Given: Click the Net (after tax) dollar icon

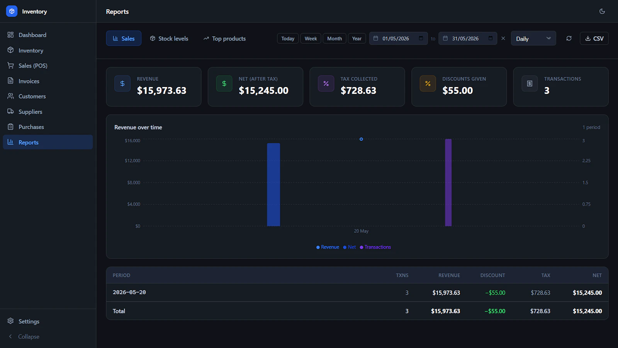Looking at the screenshot, I should pyautogui.click(x=224, y=84).
